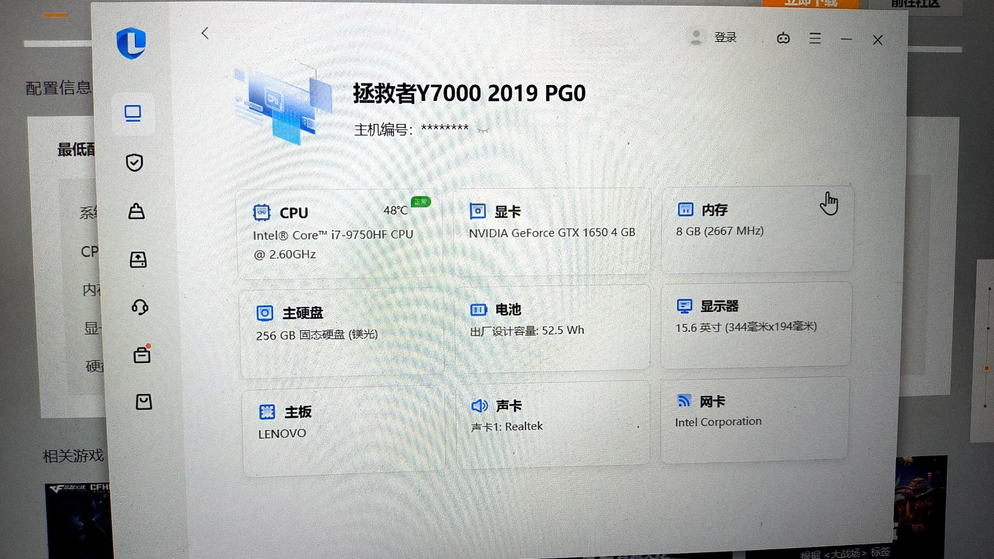Click the green 正常 status badge
Viewport: 994px width, 559px height.
(420, 201)
